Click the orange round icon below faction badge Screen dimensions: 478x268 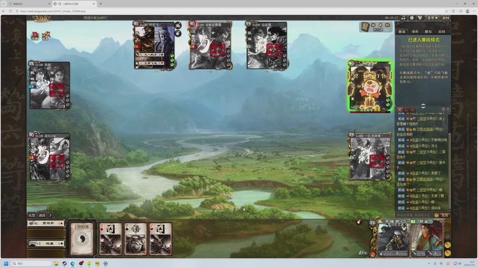point(372,254)
